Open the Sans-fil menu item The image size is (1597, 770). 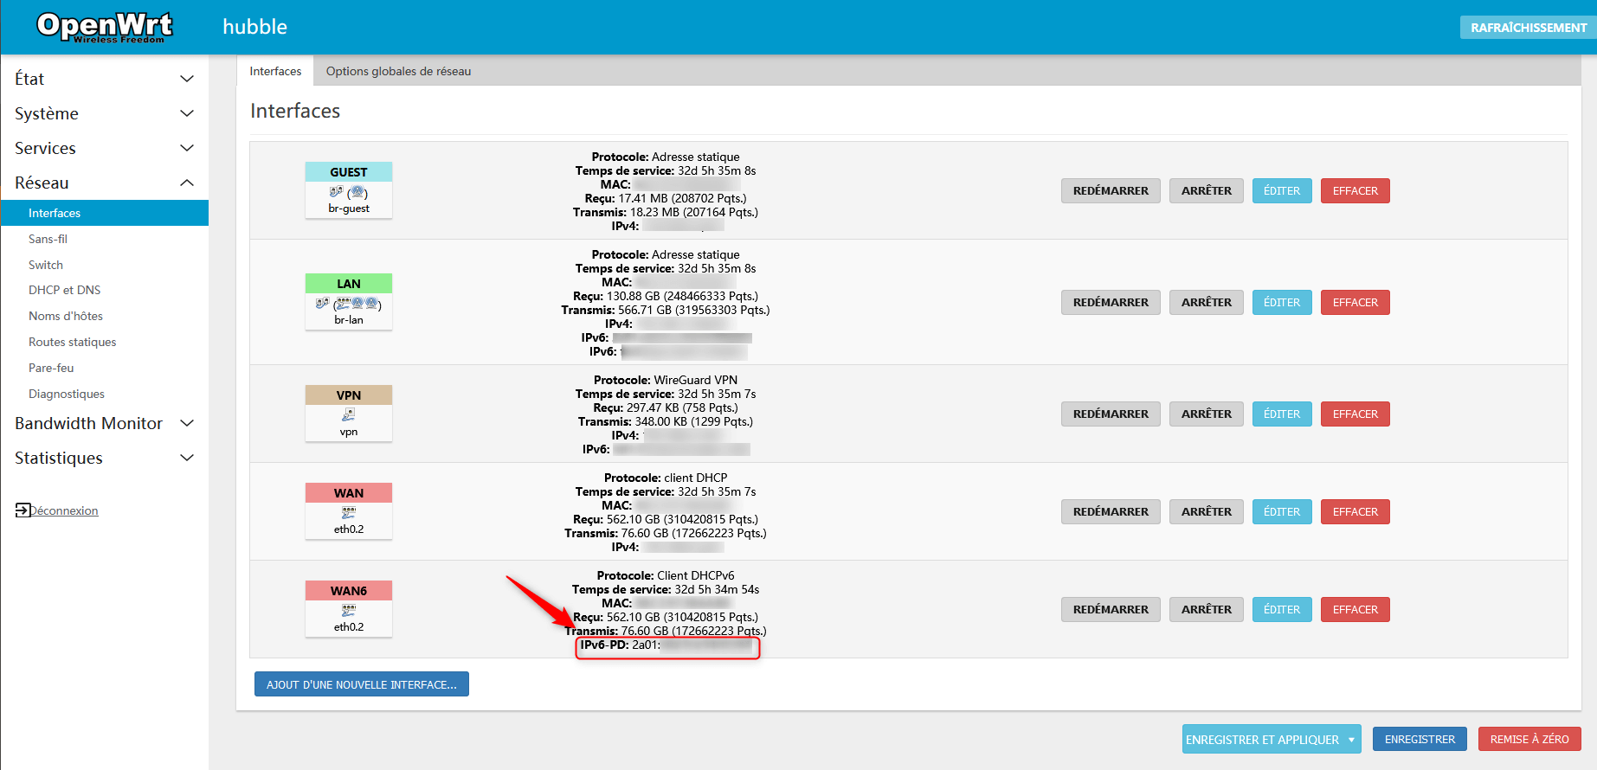pos(48,239)
